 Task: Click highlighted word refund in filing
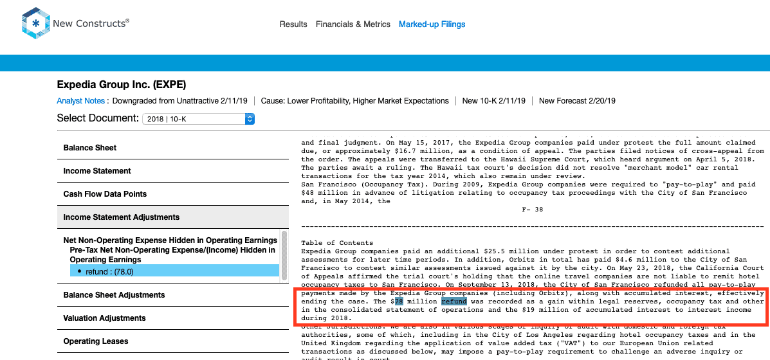454,301
